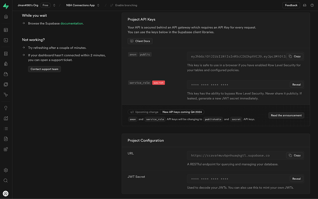Screen dimensions: 318x199
Task: Click Contact support team button
Action: tap(44, 69)
